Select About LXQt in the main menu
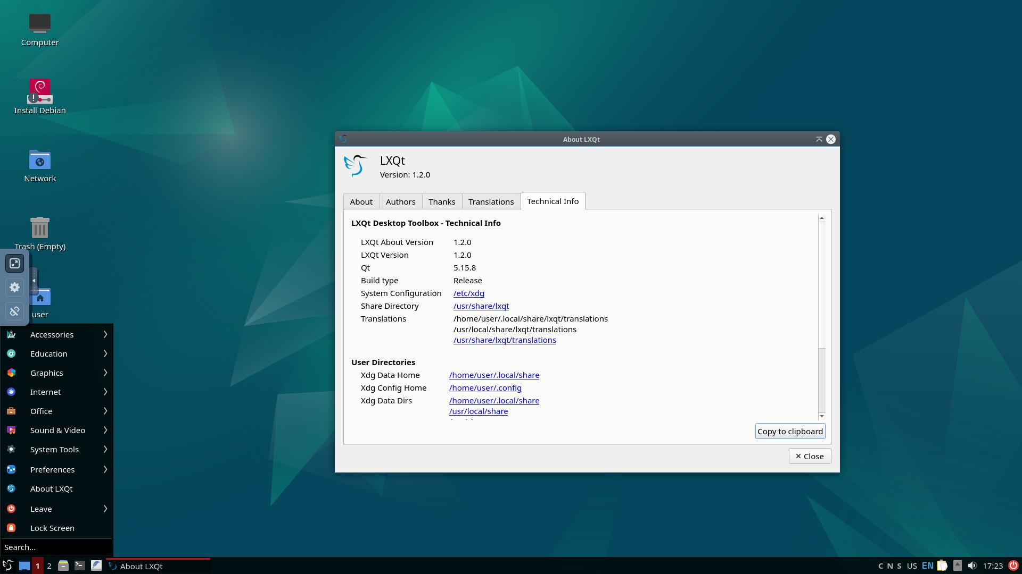Viewport: 1022px width, 574px height. point(56,488)
